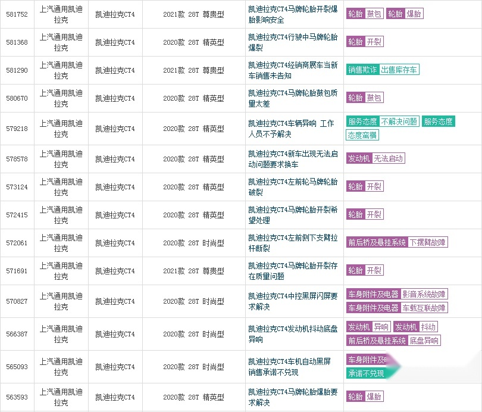This screenshot has width=482, height=412.
Task: Select the '车身附件及电器 影音系统故障' tag
Action: (397, 294)
